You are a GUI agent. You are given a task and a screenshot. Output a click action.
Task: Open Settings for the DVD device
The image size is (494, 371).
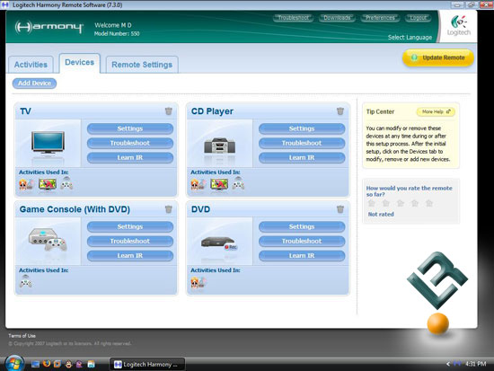click(302, 226)
